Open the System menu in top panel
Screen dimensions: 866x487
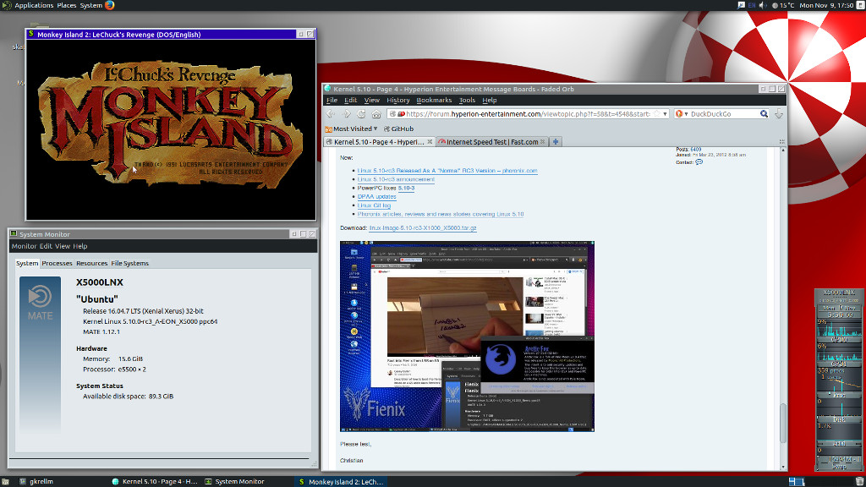tap(91, 5)
